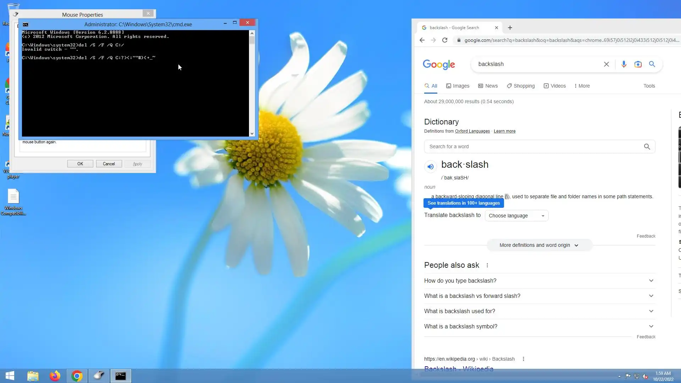Open Firefox from the taskbar

[x=55, y=376]
